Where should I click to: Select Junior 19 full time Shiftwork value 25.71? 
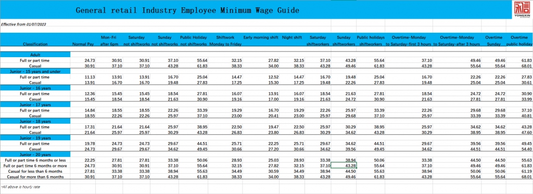[x=237, y=144]
